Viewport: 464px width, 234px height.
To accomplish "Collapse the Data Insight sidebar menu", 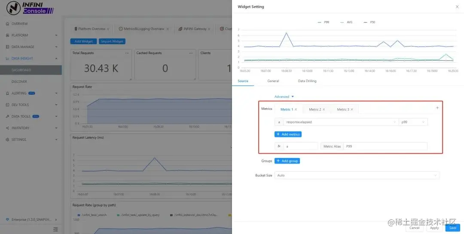I will 56,58.
